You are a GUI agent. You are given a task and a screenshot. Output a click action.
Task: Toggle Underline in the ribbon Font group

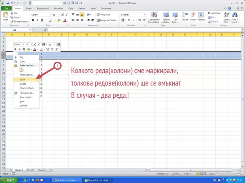pyautogui.click(x=42, y=20)
